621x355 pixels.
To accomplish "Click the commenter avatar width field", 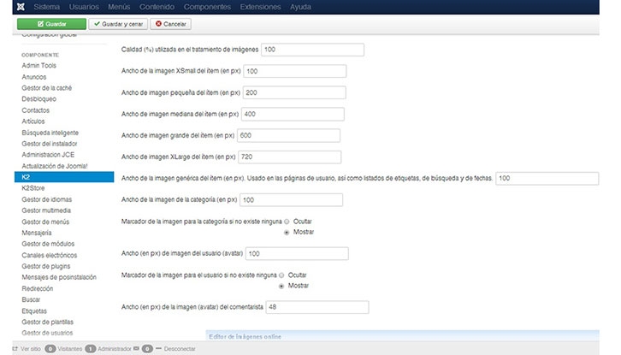I will coord(316,307).
